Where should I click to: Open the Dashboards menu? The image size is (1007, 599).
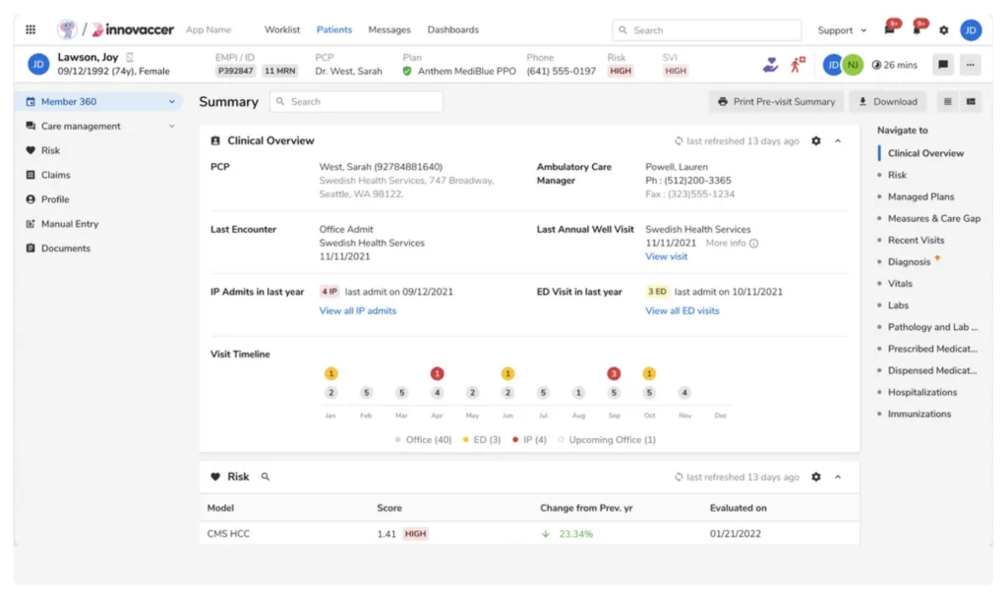(x=452, y=30)
